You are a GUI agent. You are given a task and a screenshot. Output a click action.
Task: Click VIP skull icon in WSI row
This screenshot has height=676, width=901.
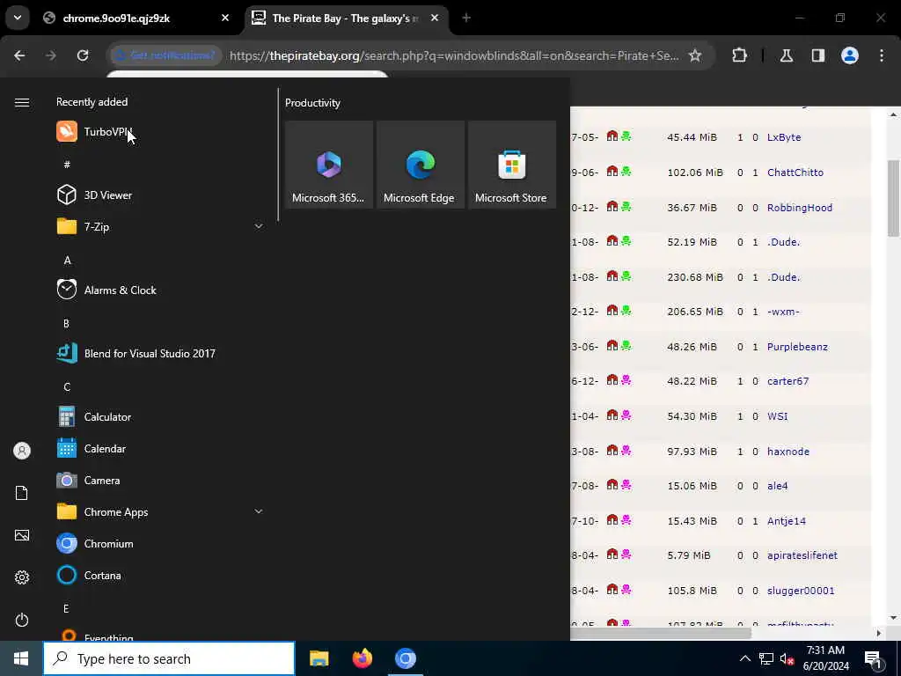click(x=626, y=415)
